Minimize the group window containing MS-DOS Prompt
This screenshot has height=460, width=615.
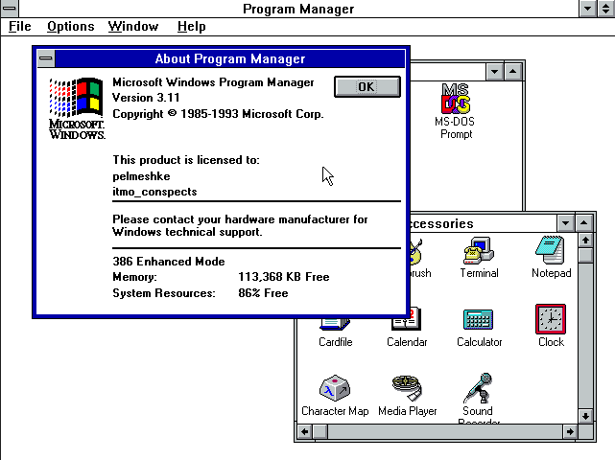494,72
